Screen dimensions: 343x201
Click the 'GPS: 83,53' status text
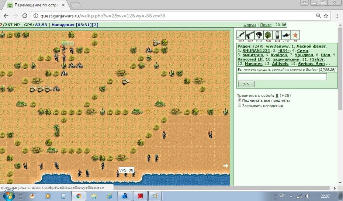click(36, 25)
